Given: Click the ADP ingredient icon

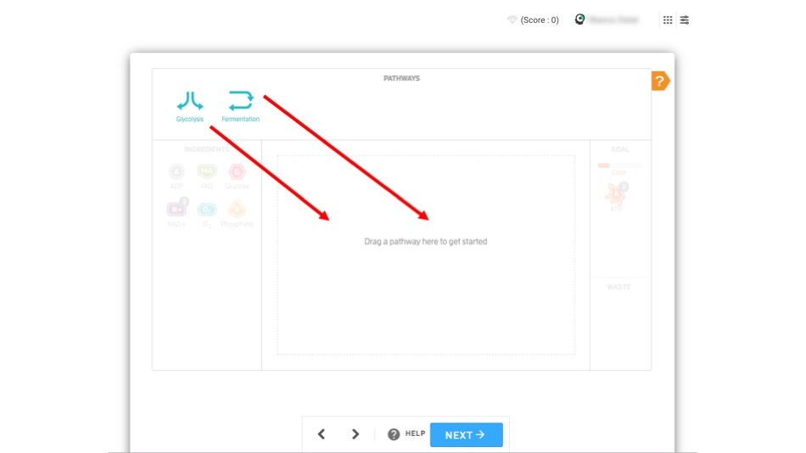Looking at the screenshot, I should pyautogui.click(x=176, y=171).
